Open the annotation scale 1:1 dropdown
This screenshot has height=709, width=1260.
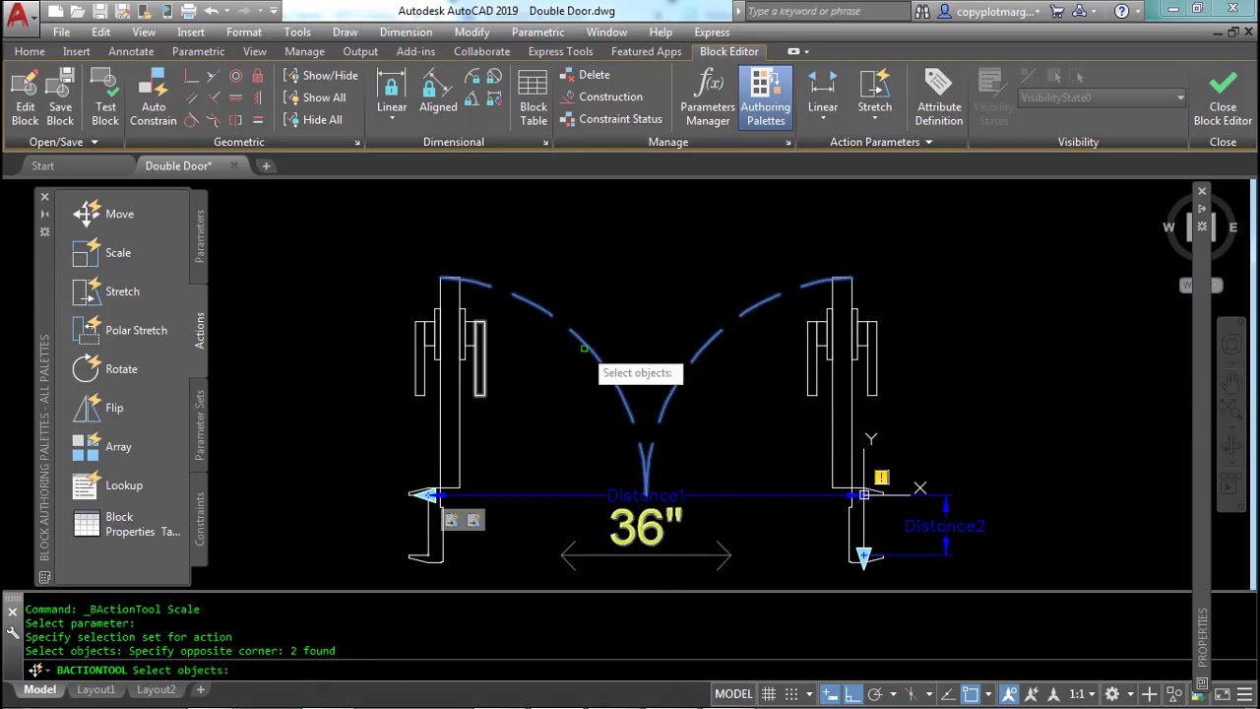1083,693
